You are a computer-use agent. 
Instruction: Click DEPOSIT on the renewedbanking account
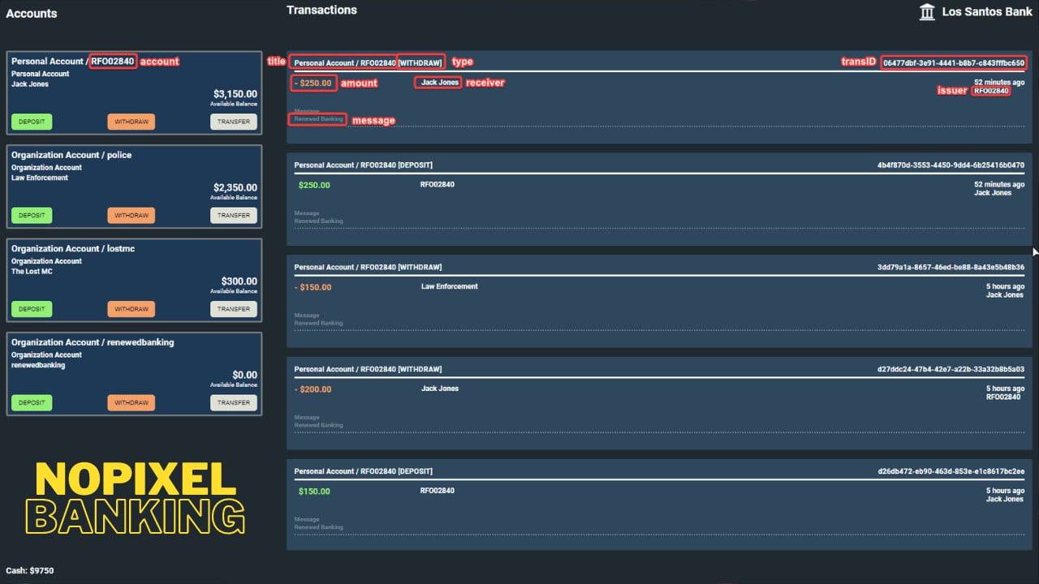pos(31,402)
